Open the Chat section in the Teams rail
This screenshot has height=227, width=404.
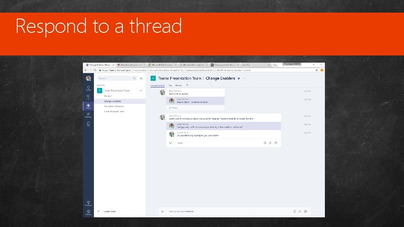coord(88,97)
